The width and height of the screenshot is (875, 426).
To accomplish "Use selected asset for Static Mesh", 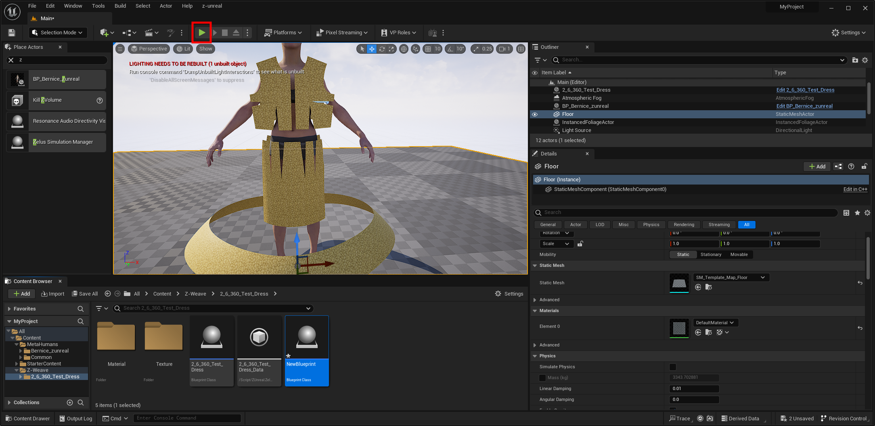I will 698,287.
